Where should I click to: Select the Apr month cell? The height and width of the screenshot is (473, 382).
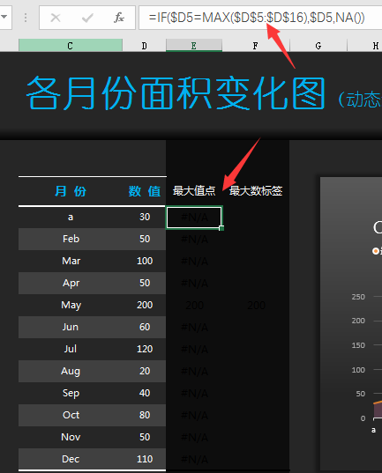[71, 283]
